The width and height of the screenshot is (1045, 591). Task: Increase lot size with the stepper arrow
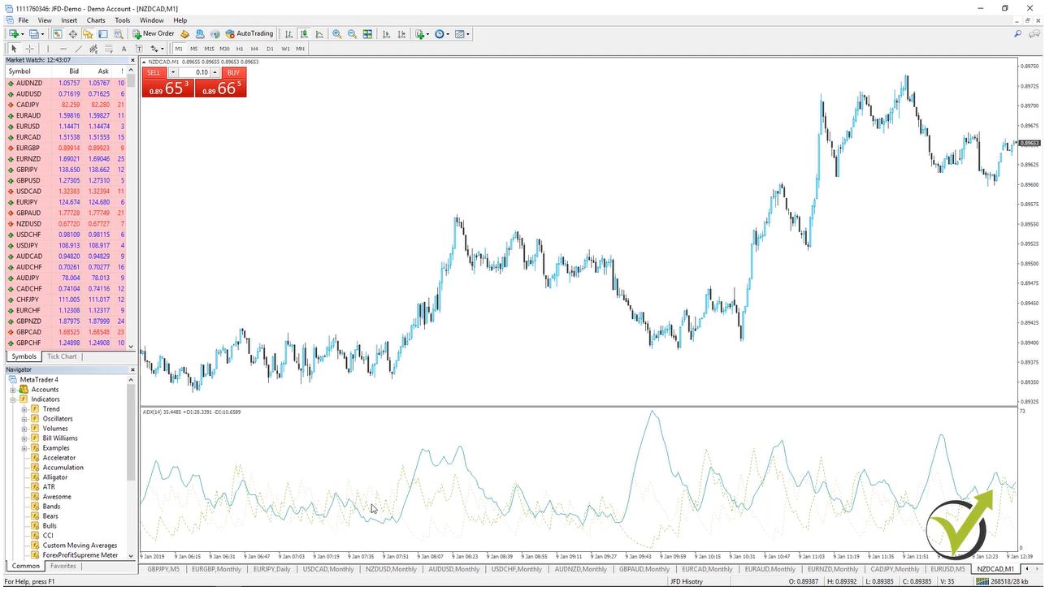pyautogui.click(x=215, y=72)
